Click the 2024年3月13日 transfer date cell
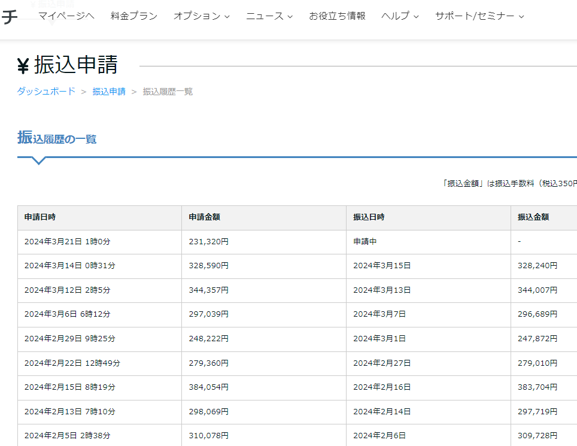The image size is (577, 446). [x=429, y=290]
